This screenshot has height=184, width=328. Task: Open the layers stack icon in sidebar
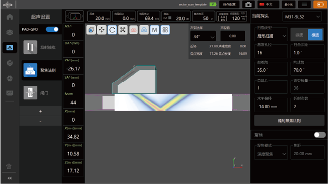coord(10,32)
